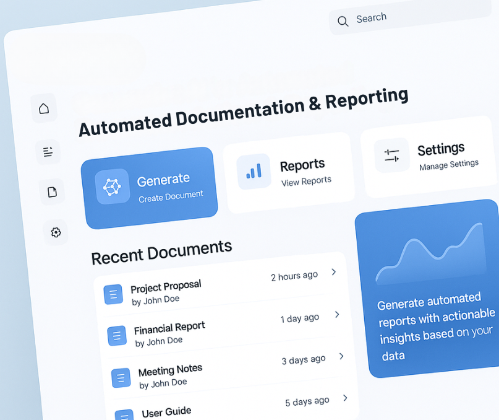Open Project Proposal via its chevron
This screenshot has width=499, height=420.
[x=333, y=272]
